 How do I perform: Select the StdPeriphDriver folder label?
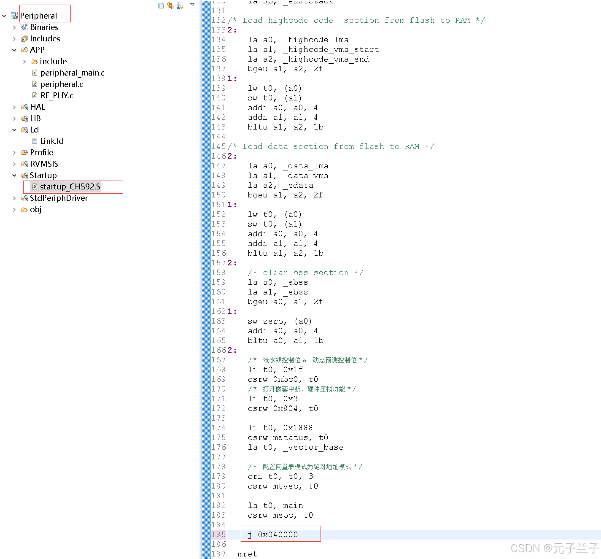pos(59,198)
